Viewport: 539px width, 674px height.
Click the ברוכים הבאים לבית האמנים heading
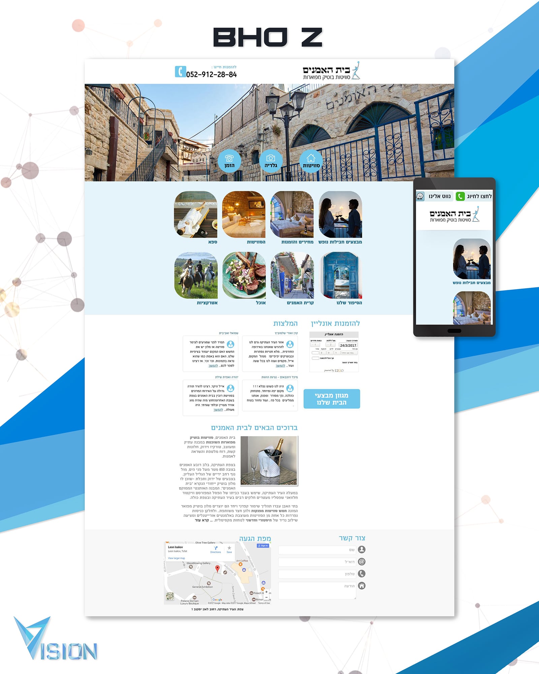click(x=254, y=427)
